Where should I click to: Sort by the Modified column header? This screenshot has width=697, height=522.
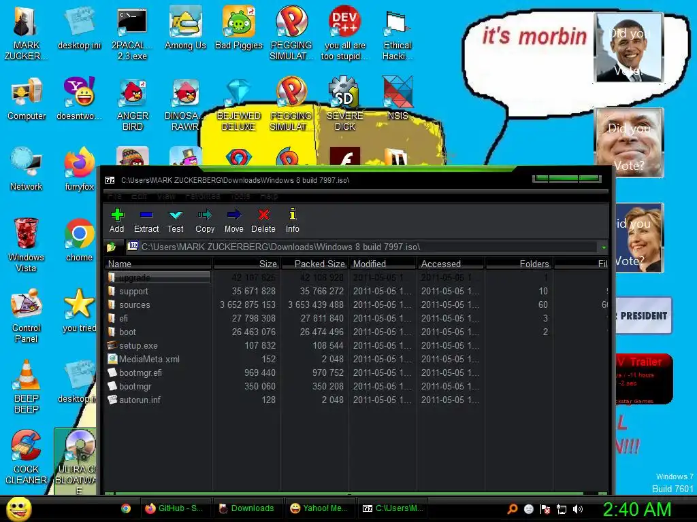point(383,264)
